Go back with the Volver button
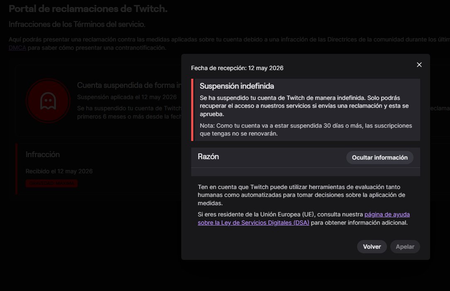The height and width of the screenshot is (291, 450). click(372, 247)
